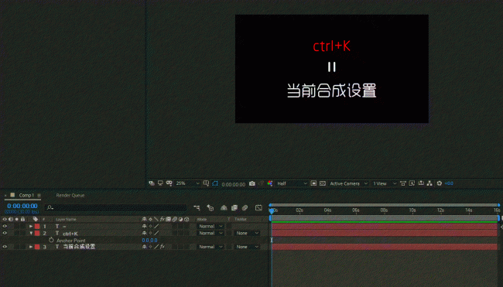
Task: Click the lock column header icon
Action: [22, 220]
